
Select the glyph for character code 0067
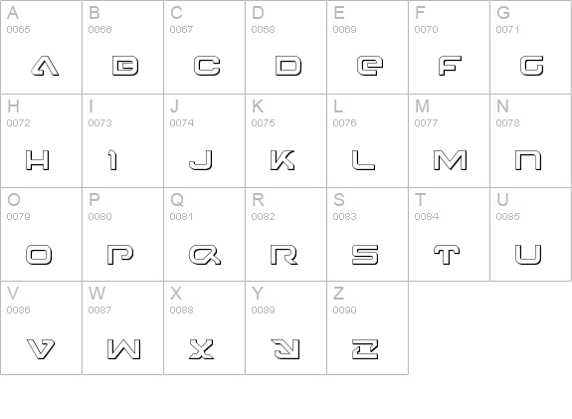click(207, 66)
